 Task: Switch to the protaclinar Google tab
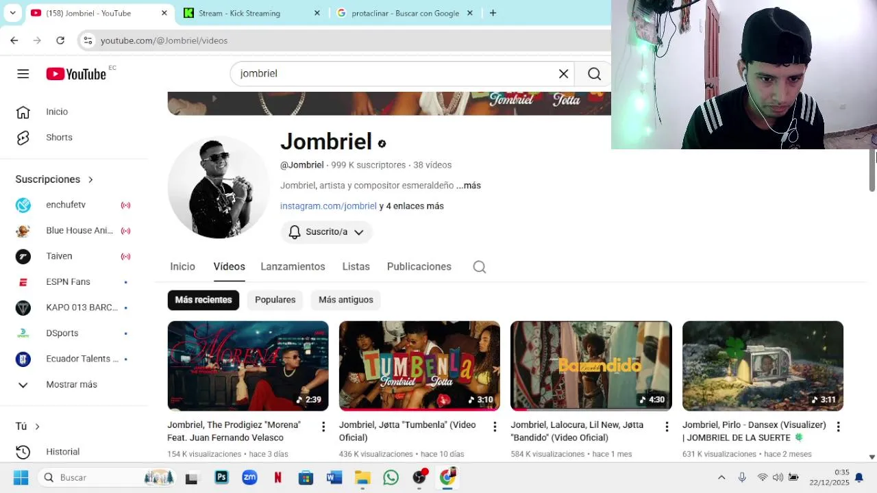[405, 13]
